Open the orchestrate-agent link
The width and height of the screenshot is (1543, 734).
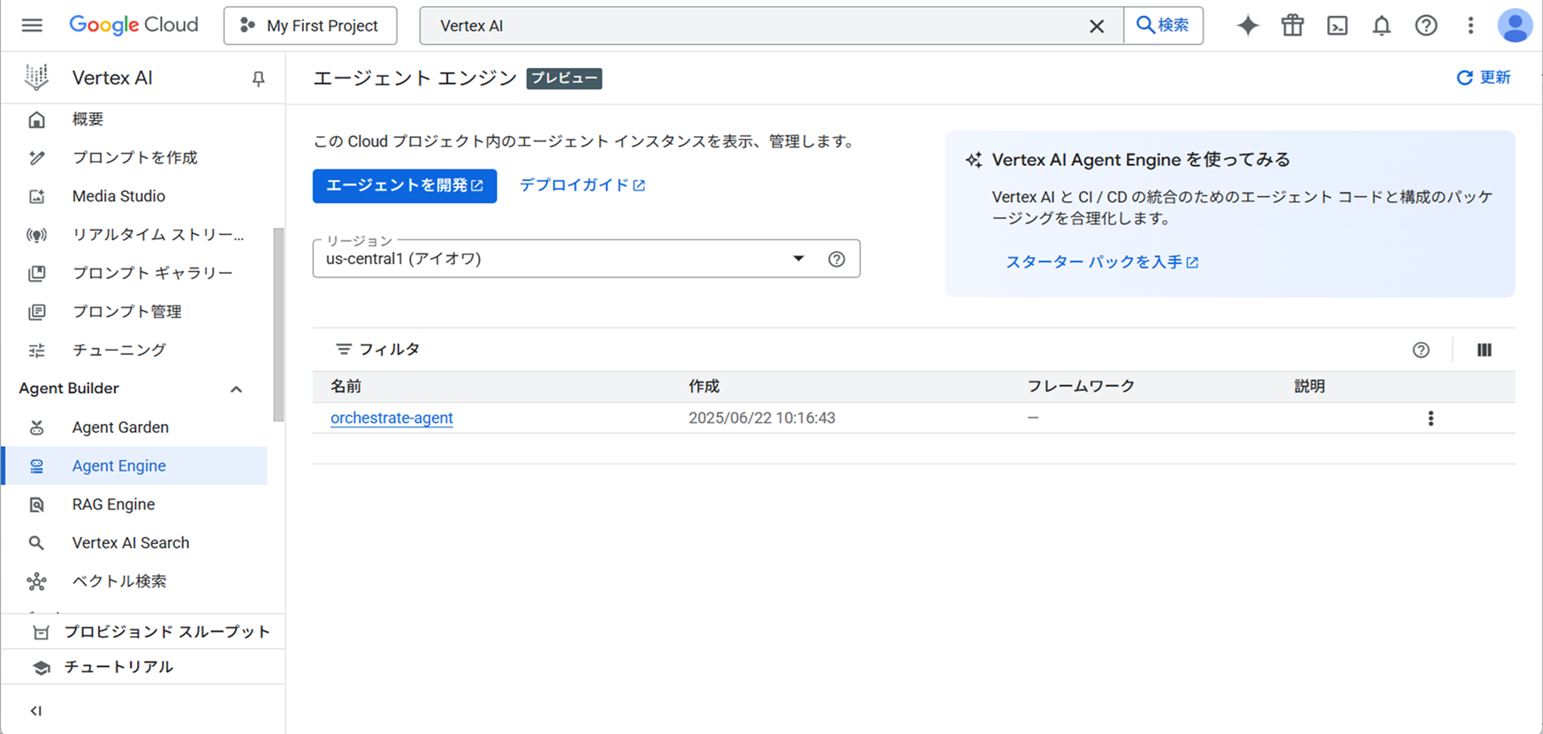391,418
